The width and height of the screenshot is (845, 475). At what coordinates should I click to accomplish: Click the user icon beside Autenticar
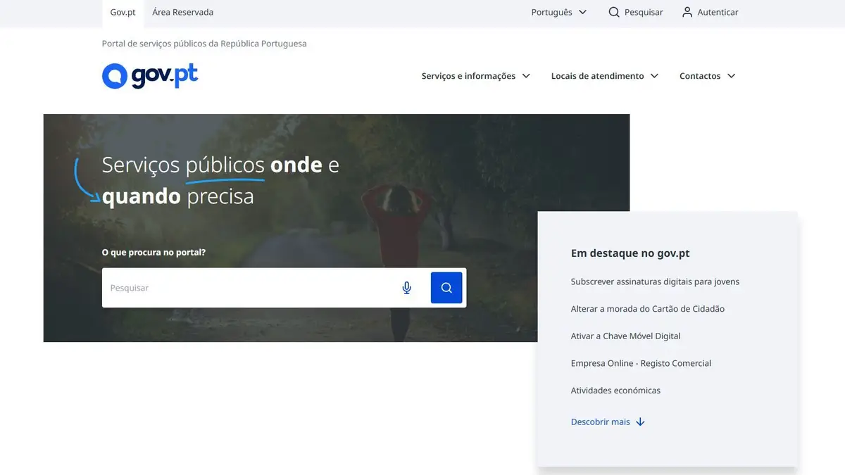point(687,12)
